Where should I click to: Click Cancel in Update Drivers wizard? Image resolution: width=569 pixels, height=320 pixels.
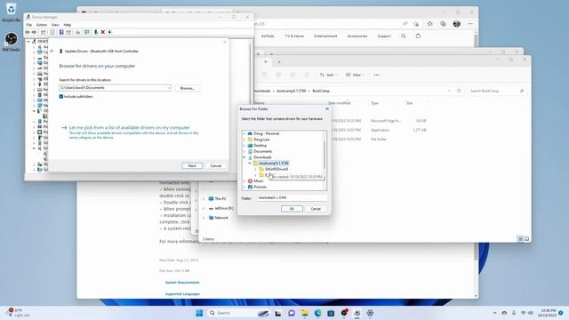coord(215,166)
